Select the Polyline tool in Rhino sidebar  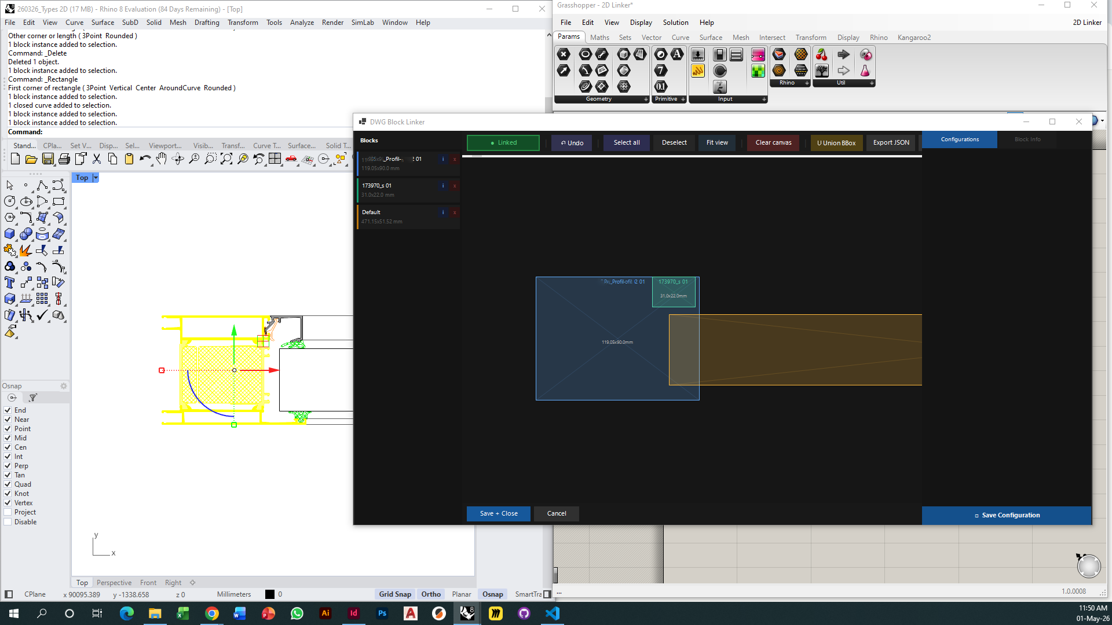[x=42, y=185]
